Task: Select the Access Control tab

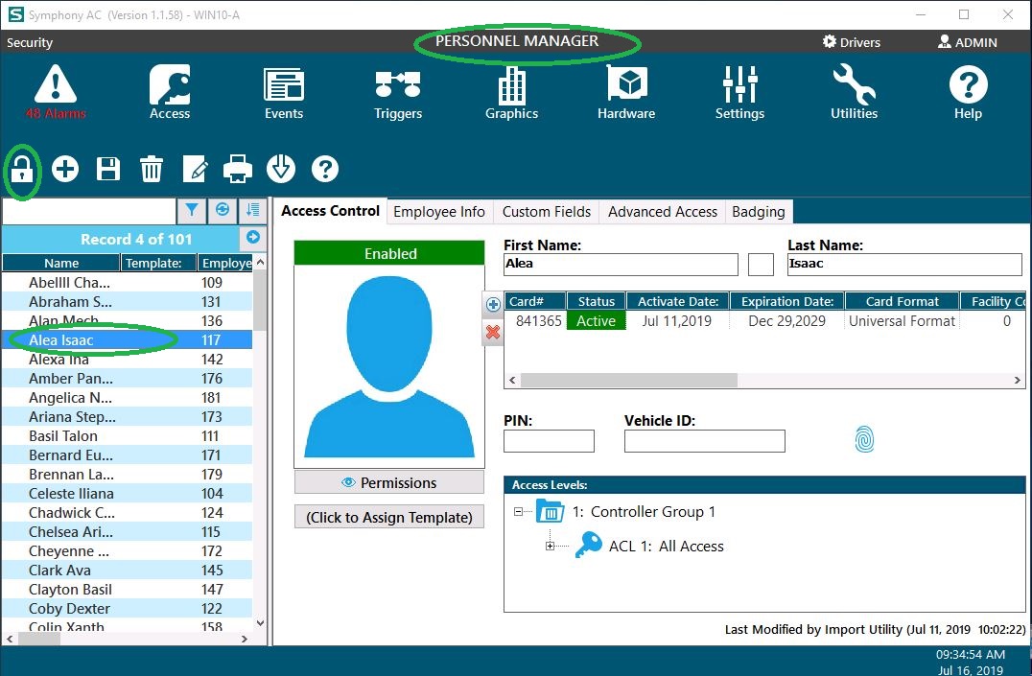Action: pyautogui.click(x=330, y=211)
